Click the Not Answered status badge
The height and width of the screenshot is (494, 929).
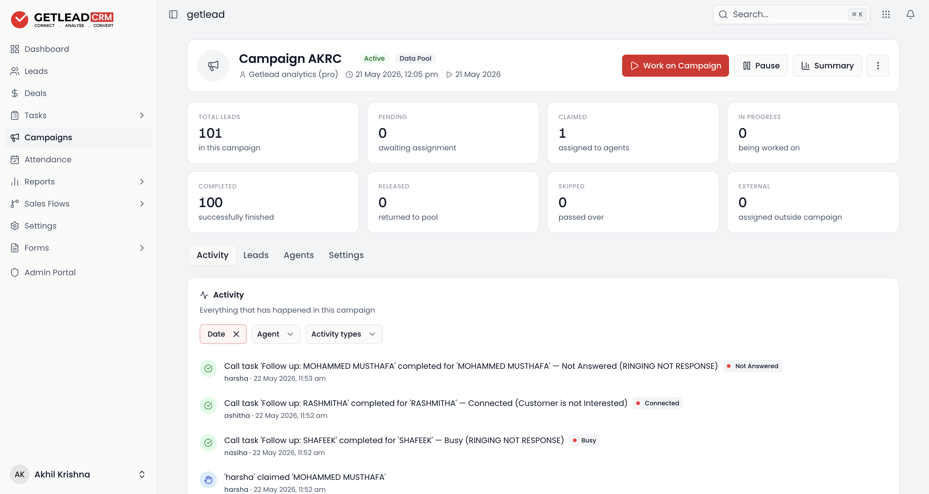(752, 366)
